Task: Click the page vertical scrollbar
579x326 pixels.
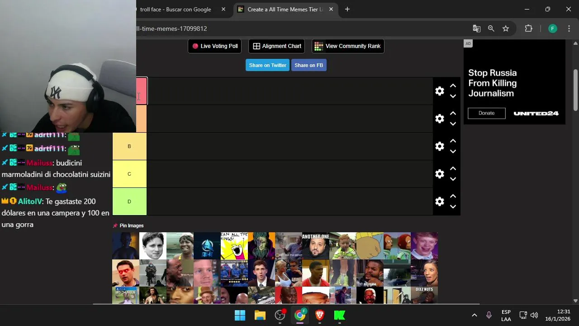Action: pos(575,91)
